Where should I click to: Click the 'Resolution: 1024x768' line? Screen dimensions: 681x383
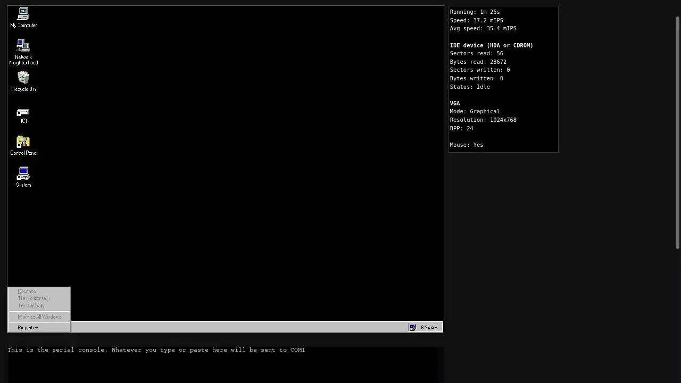(483, 120)
